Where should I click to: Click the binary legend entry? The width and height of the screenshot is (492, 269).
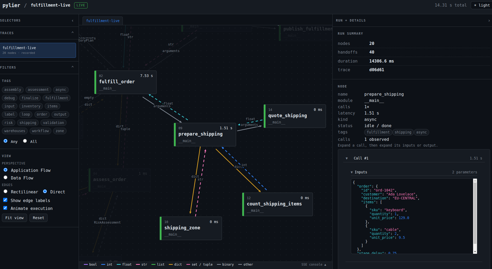pyautogui.click(x=225, y=265)
